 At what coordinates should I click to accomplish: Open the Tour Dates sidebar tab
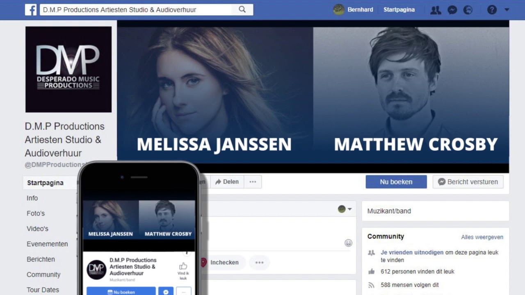coord(43,290)
